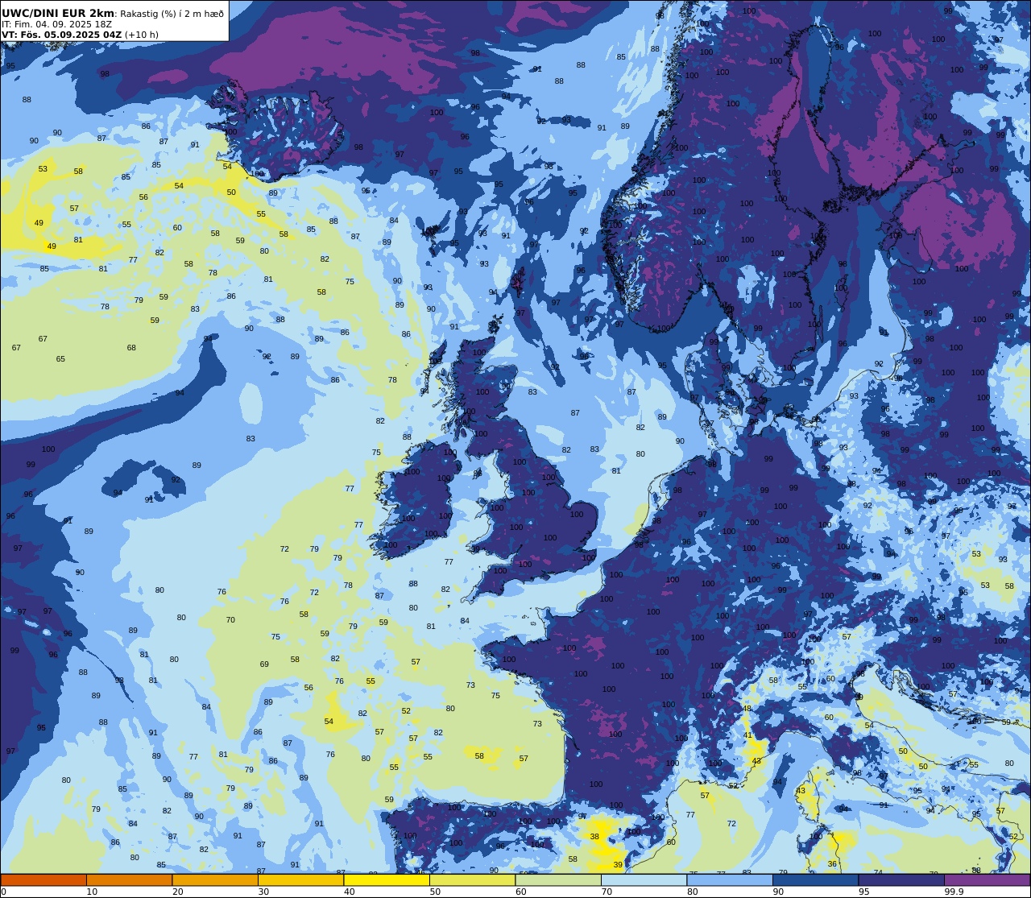Click the humidity value '48' in the Alps
Image resolution: width=1031 pixels, height=898 pixels.
[747, 709]
